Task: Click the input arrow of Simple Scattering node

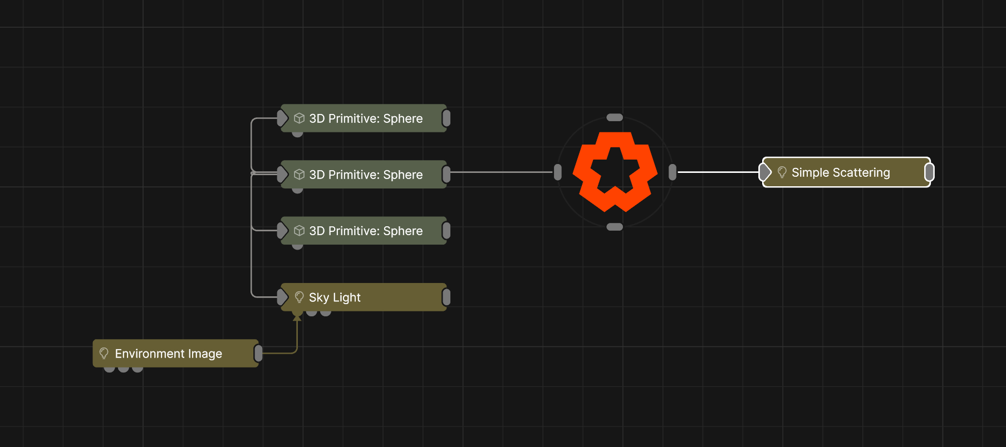Action: pos(765,172)
